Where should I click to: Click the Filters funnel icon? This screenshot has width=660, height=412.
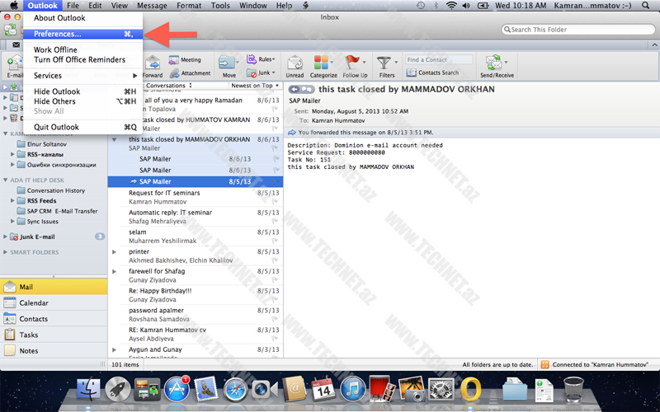pyautogui.click(x=384, y=63)
